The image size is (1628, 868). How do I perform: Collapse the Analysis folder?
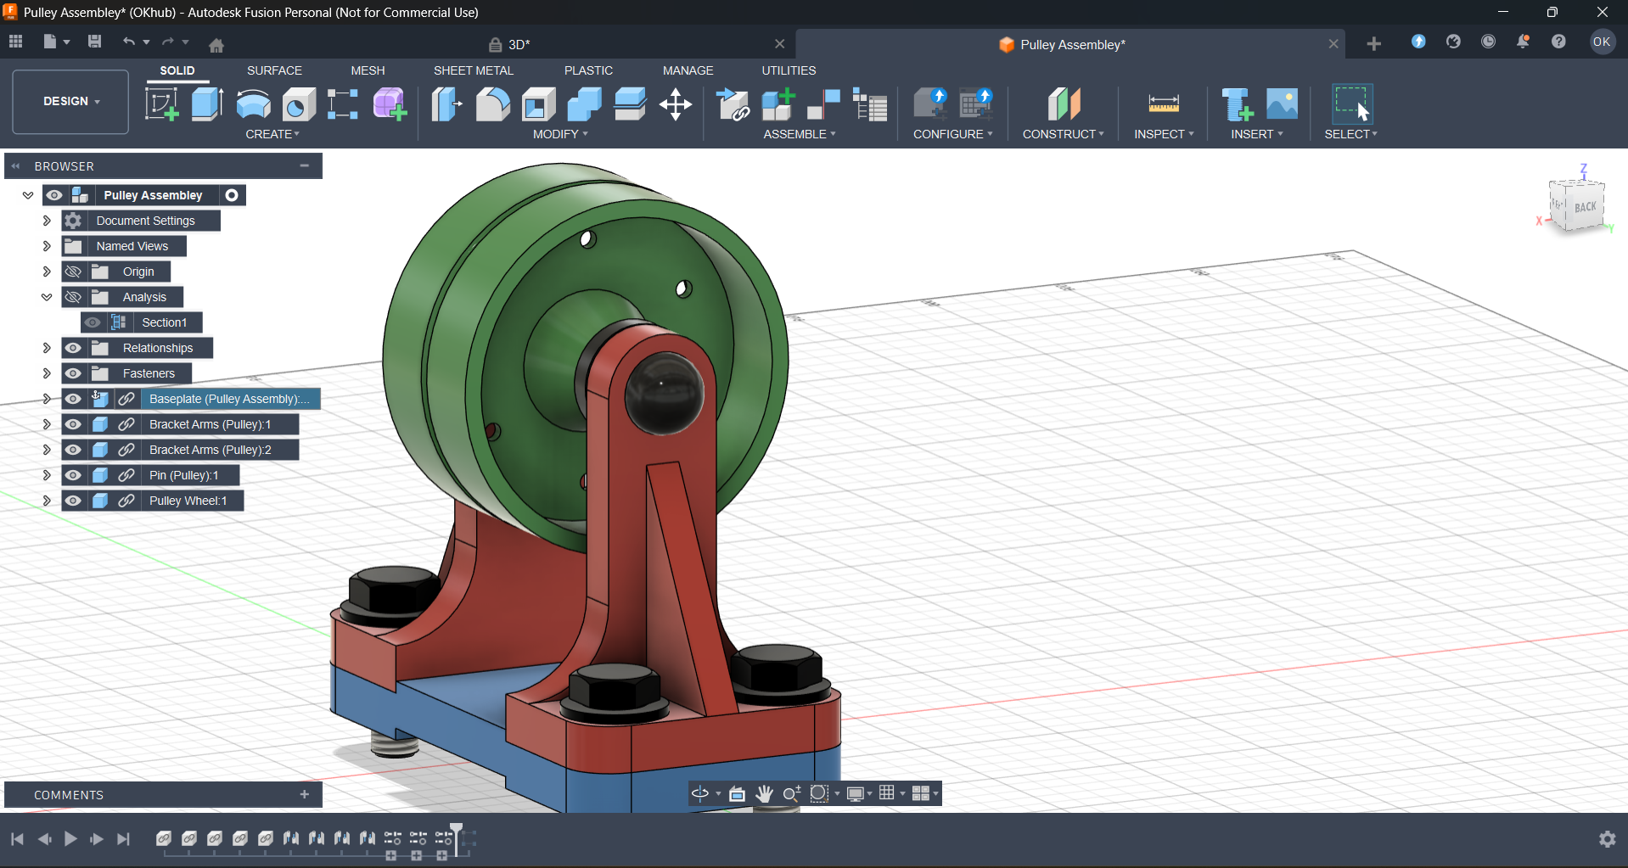[47, 297]
